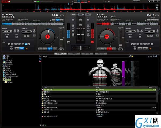Switch center panel to VIDEO view
This screenshot has height=128, width=161.
point(80,15)
